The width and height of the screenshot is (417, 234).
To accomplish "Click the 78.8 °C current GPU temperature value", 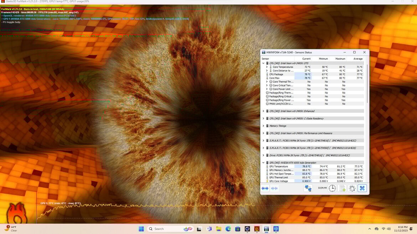I will point(307,167).
